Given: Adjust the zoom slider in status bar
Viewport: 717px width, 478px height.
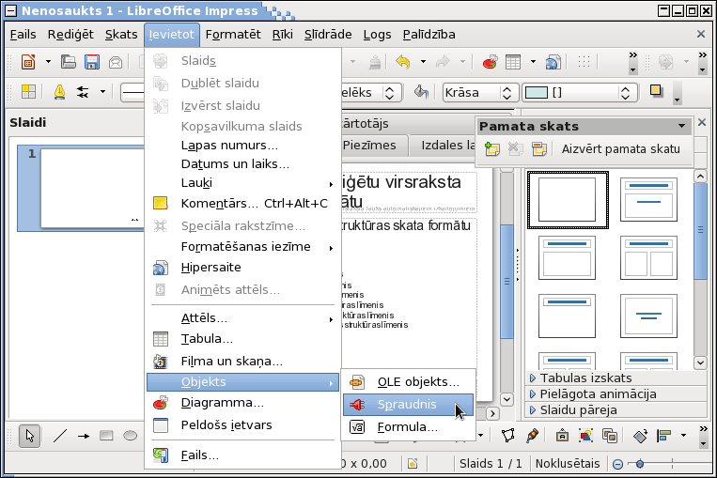Looking at the screenshot, I should coord(640,464).
